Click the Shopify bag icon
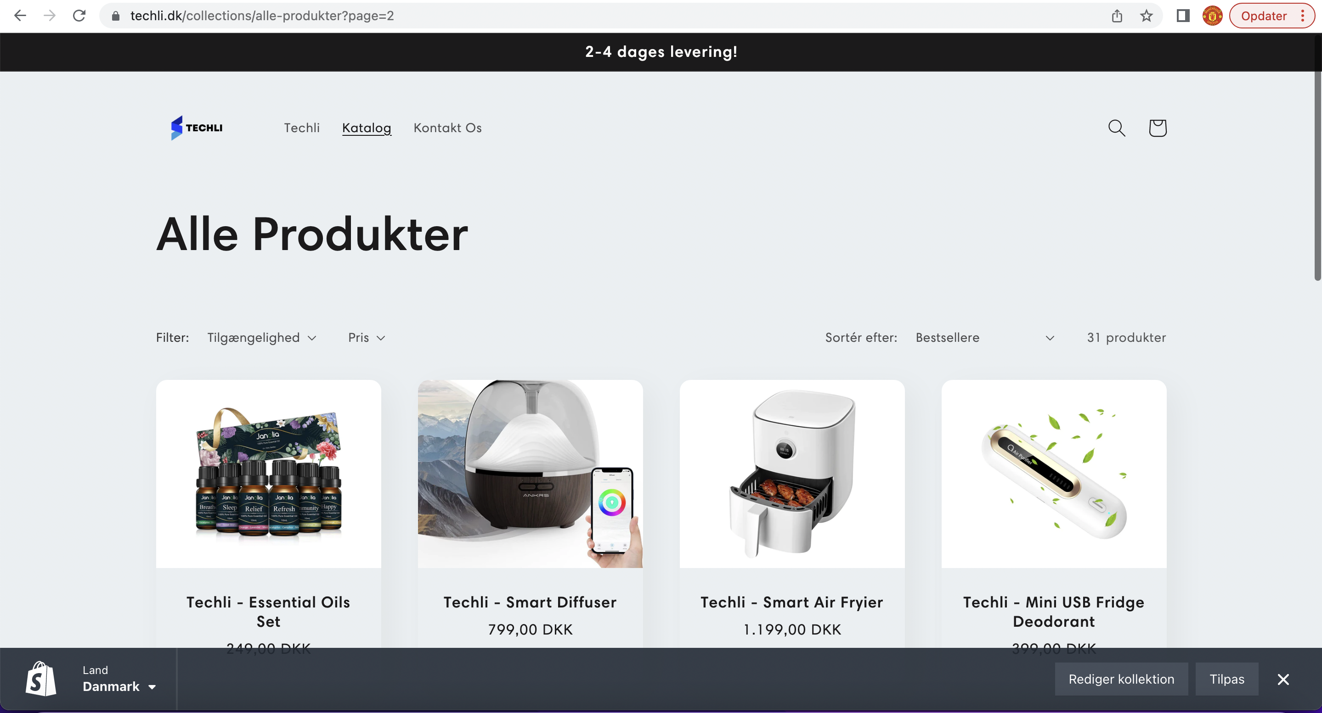 point(40,679)
